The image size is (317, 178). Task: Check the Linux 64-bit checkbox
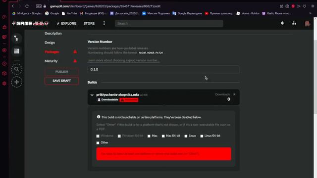tap(202, 136)
